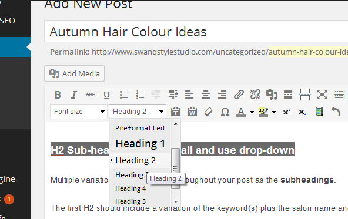Toggle Italic formatting
The height and width of the screenshot is (219, 348).
(74, 95)
